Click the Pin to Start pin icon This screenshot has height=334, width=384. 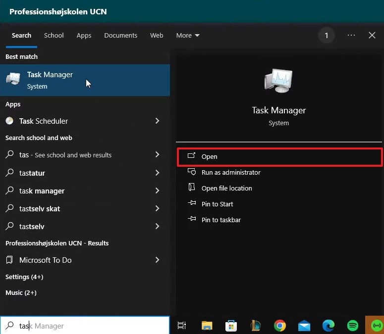pyautogui.click(x=192, y=203)
